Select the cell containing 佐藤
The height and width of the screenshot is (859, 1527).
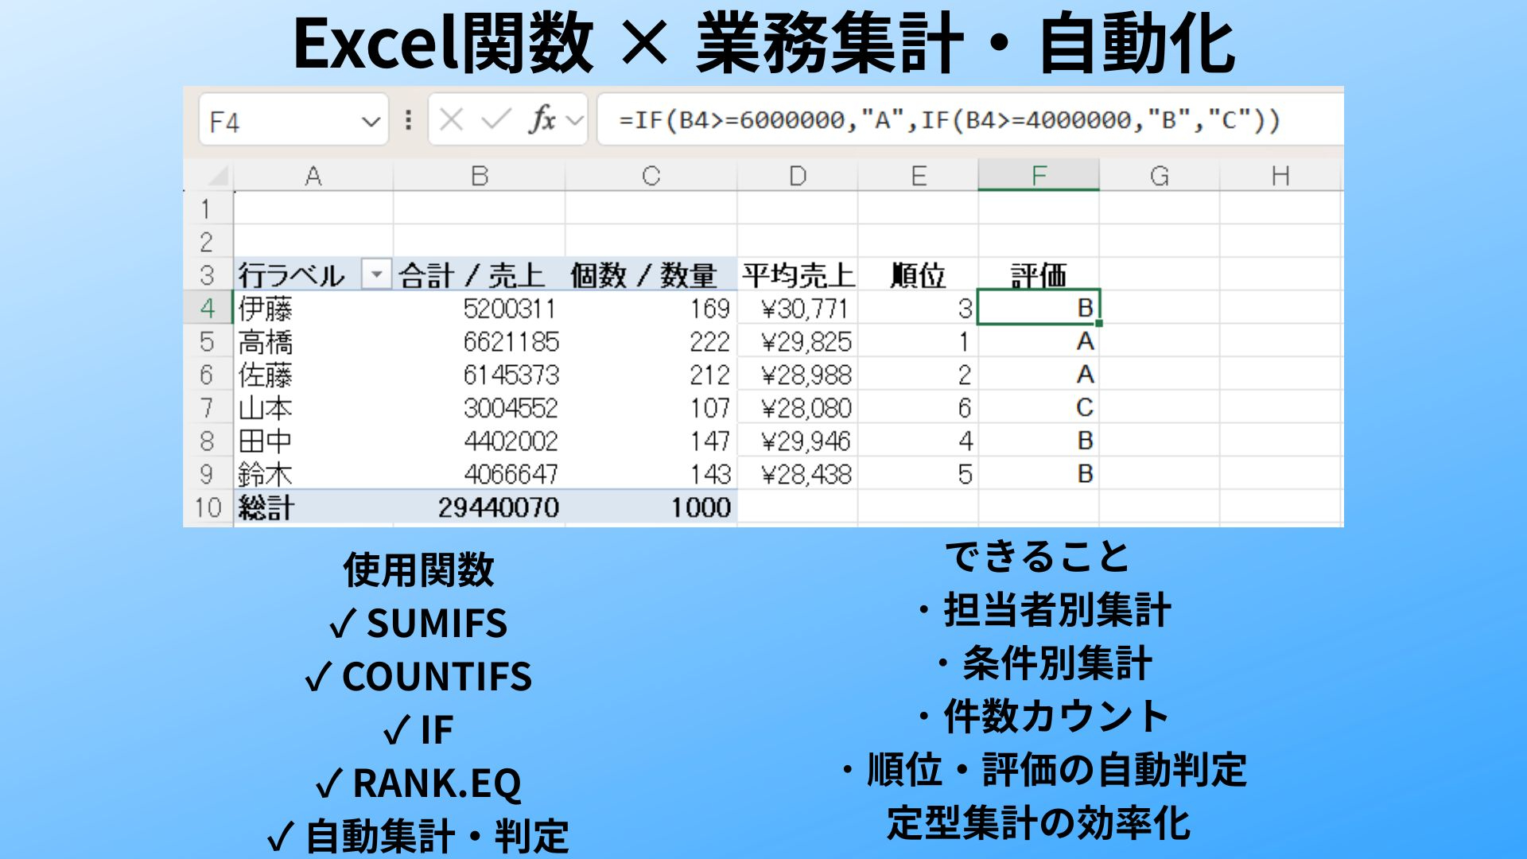coord(313,375)
